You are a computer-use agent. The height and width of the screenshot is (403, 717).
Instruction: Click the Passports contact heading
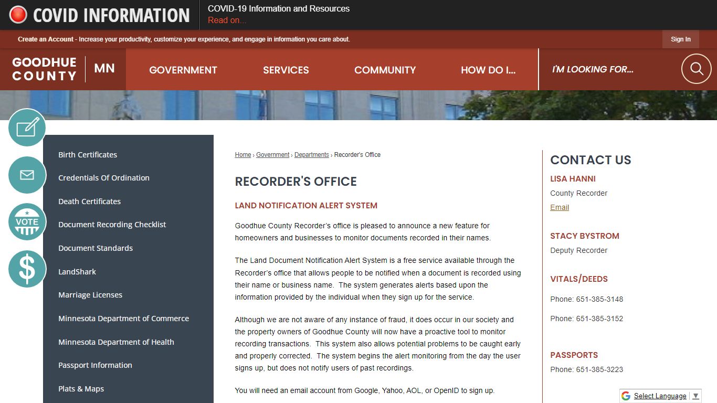pos(574,355)
